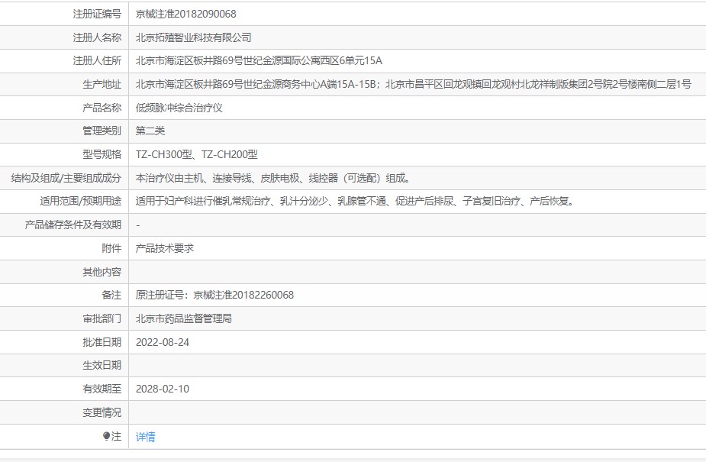Click management category value 第二类
This screenshot has width=706, height=462.
[150, 131]
